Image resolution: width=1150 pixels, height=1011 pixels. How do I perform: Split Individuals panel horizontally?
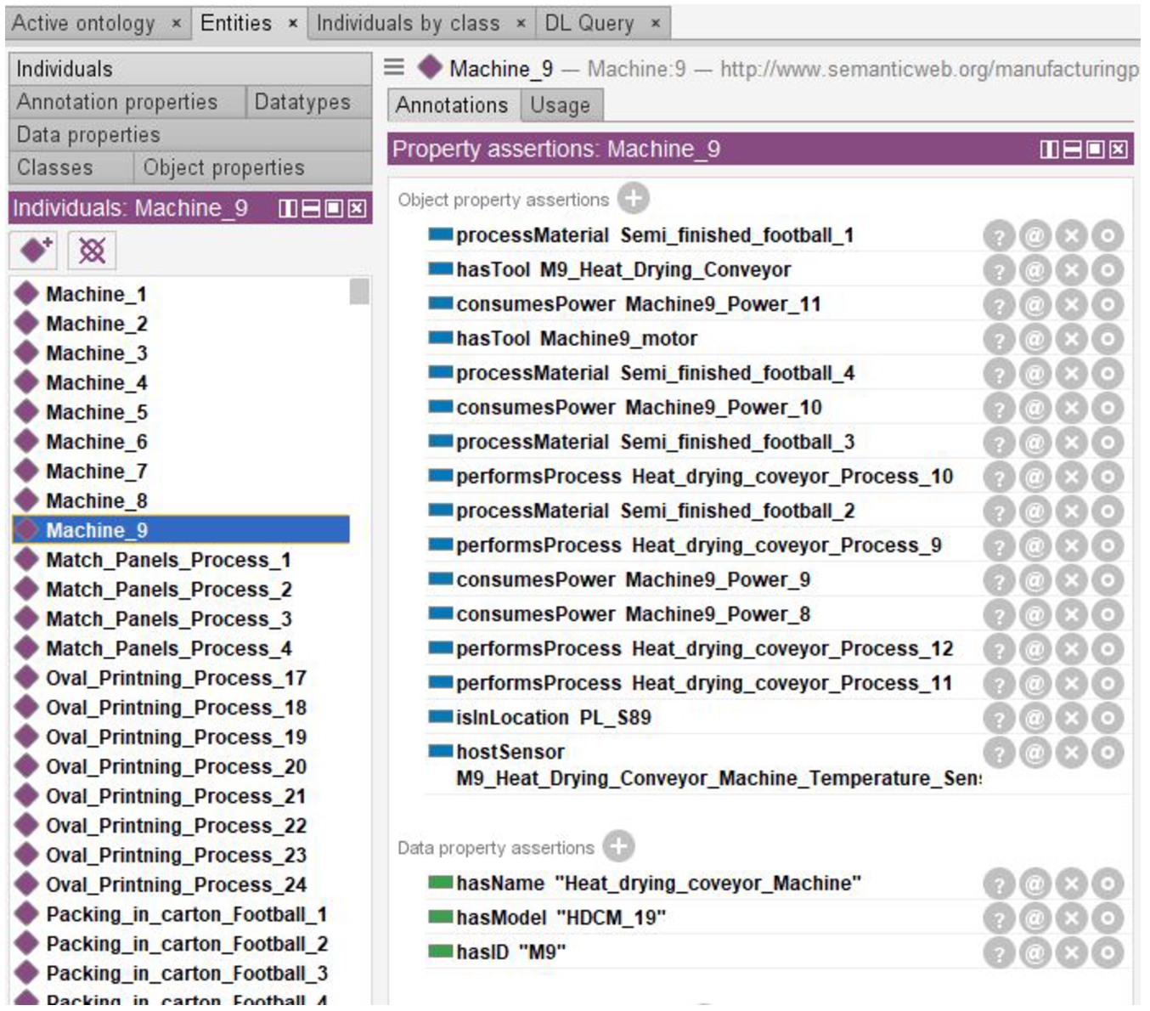(311, 208)
